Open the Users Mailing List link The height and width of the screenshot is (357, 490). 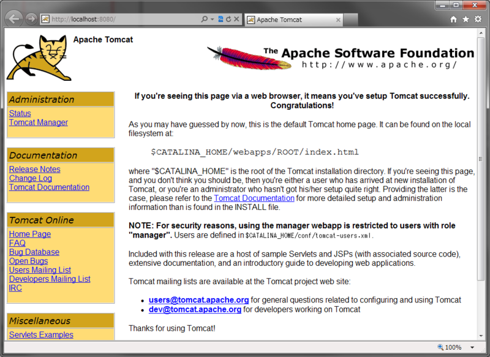[x=40, y=270]
